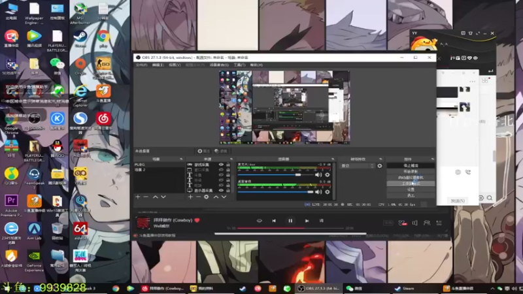Click the transition dropdown arrow stepper

372,166
